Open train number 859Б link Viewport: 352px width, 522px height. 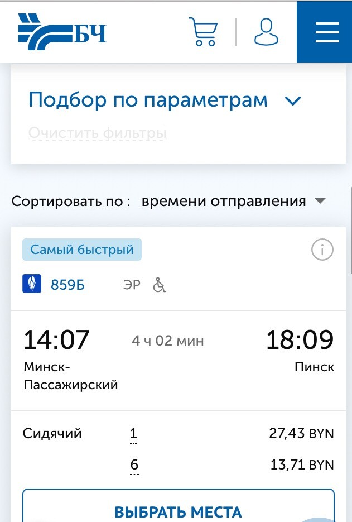(67, 285)
